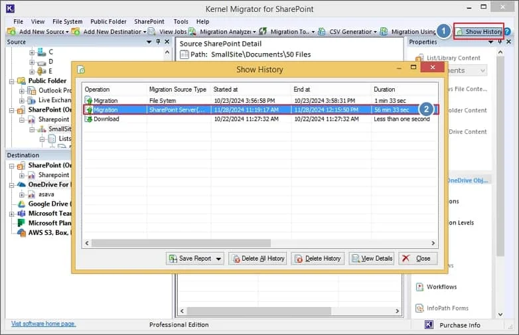Open the CSV Generation dropdown arrow
519x335 pixels.
(x=375, y=32)
